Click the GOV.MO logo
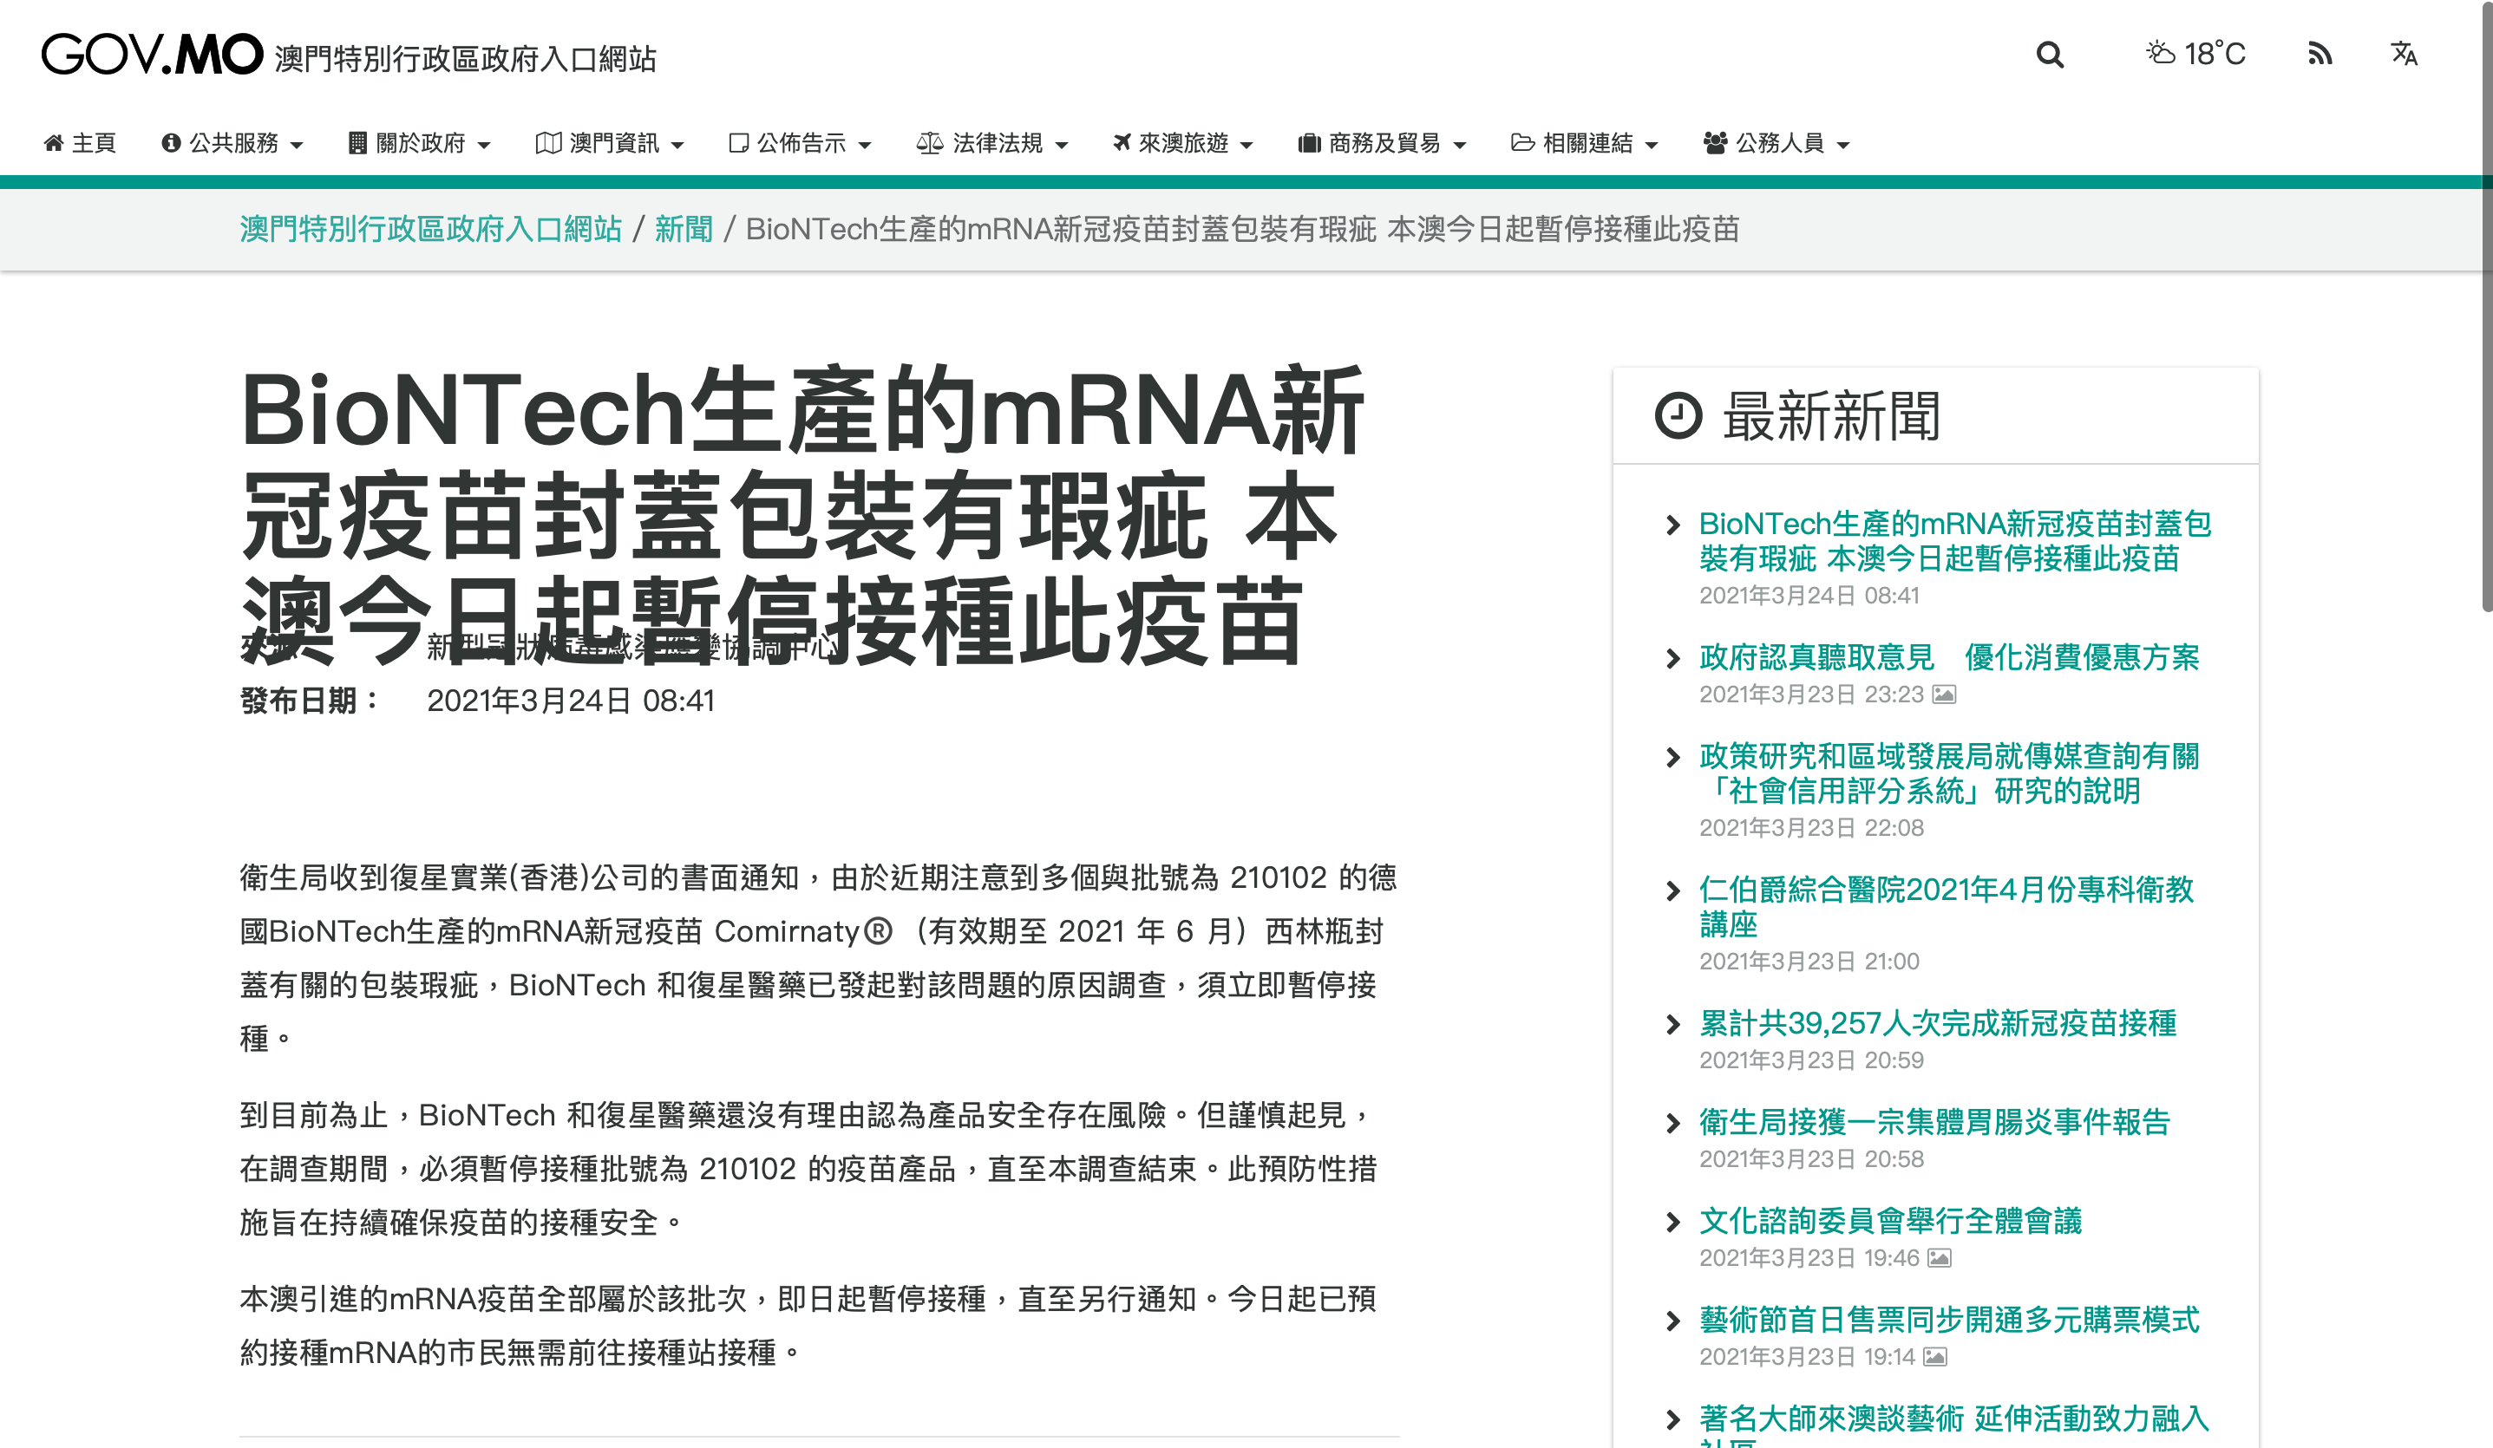 click(151, 55)
